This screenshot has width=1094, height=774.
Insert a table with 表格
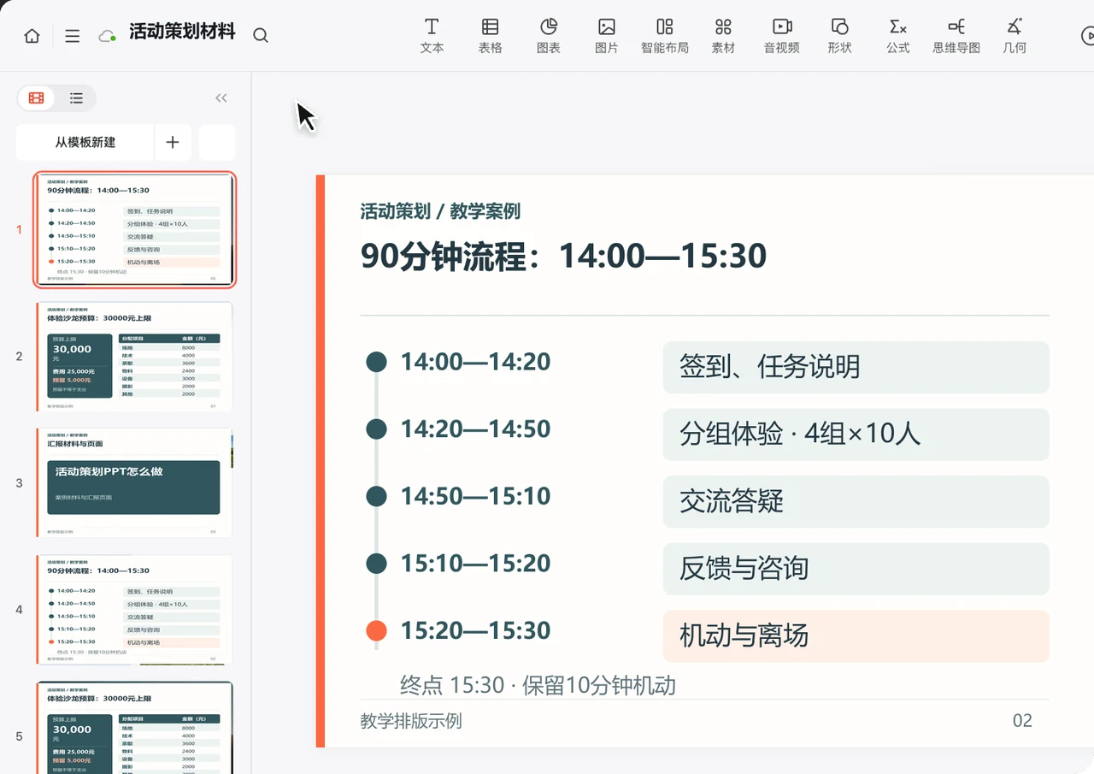[x=490, y=36]
